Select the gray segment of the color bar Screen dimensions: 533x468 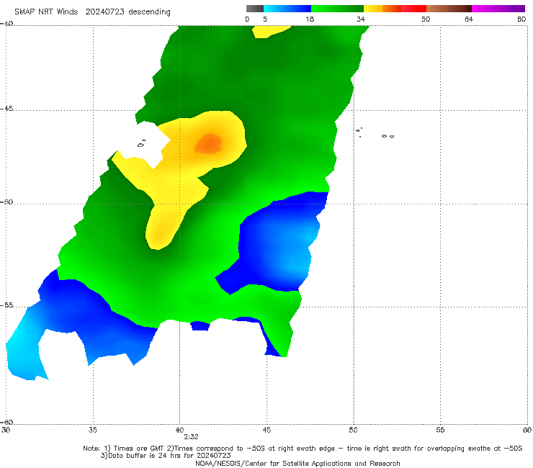click(x=255, y=9)
